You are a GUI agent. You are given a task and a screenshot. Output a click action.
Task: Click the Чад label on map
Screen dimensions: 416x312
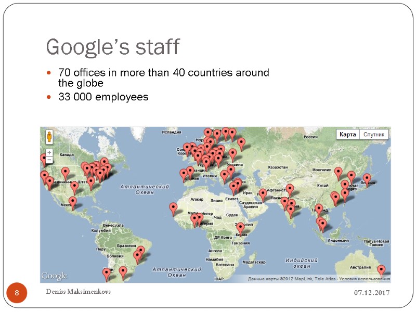[218, 217]
